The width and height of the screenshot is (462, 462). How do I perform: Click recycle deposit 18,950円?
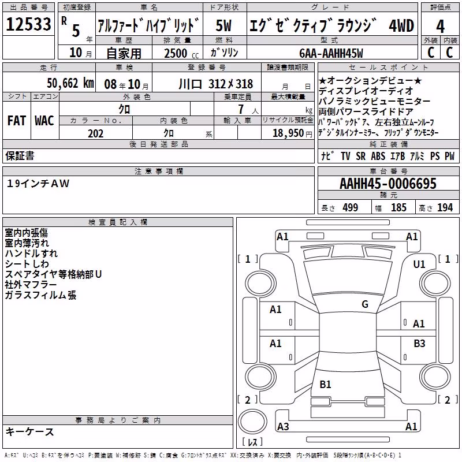(292, 133)
